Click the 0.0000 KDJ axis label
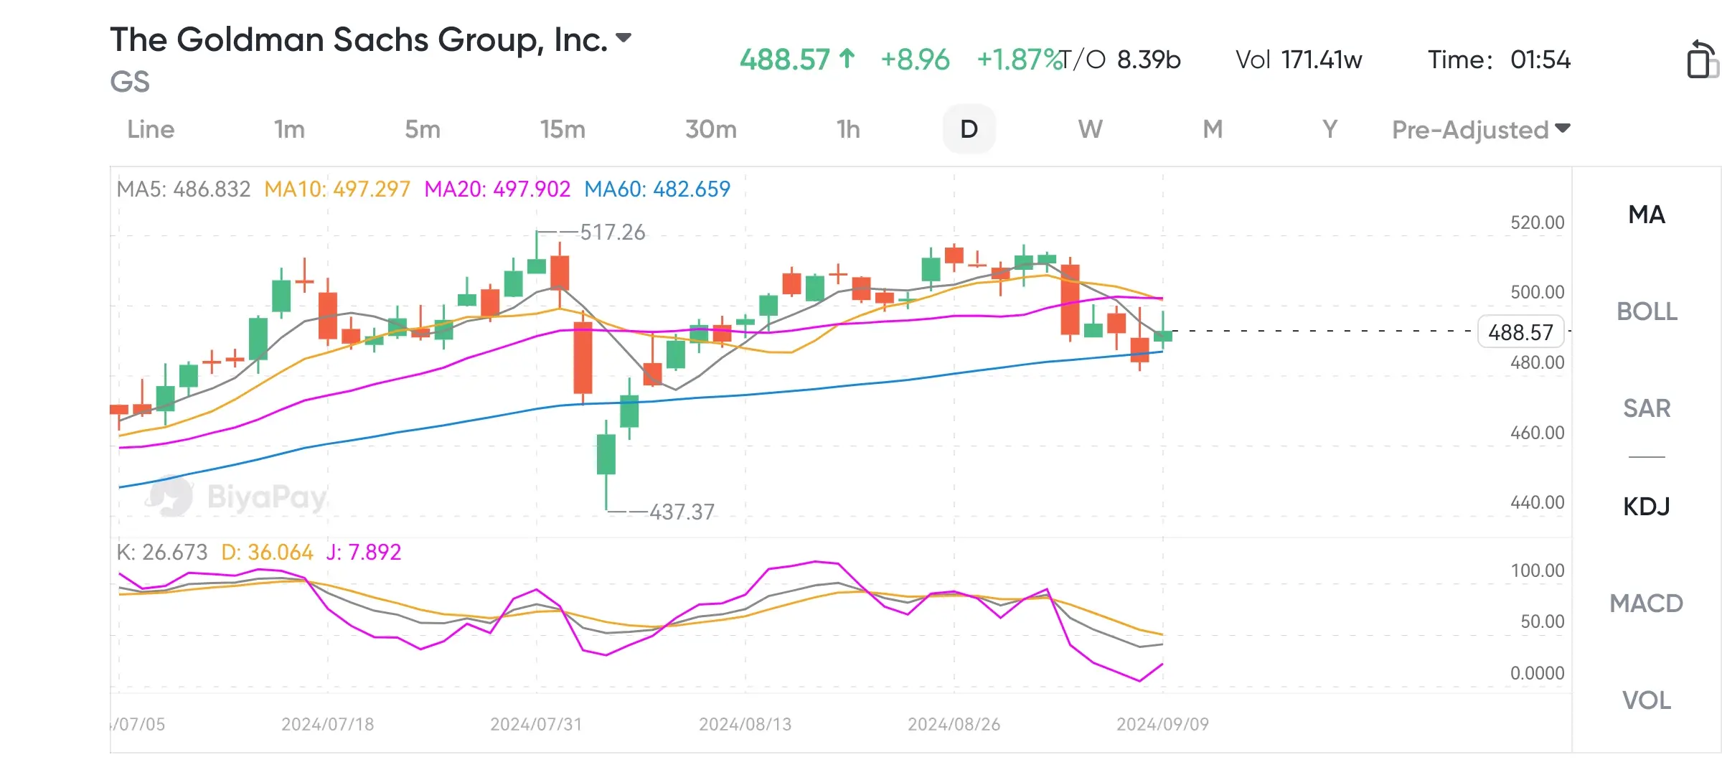 1538,673
